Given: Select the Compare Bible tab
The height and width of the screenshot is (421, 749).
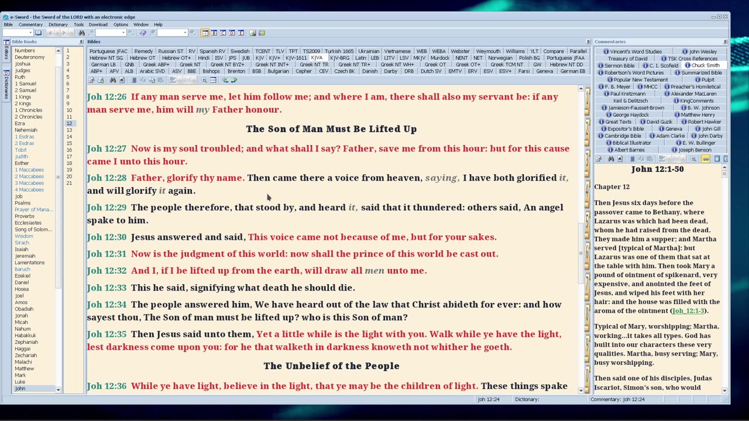Looking at the screenshot, I should (x=554, y=51).
